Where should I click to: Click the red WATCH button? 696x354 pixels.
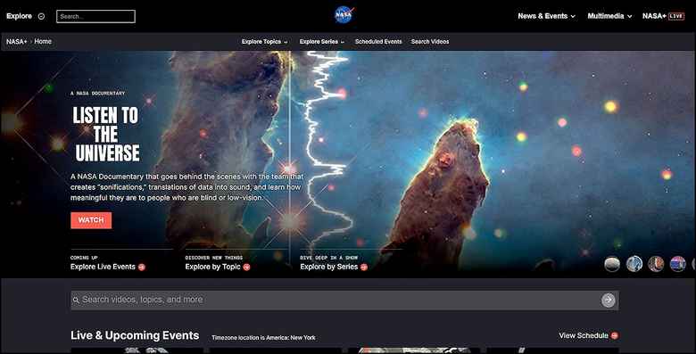[x=91, y=220]
